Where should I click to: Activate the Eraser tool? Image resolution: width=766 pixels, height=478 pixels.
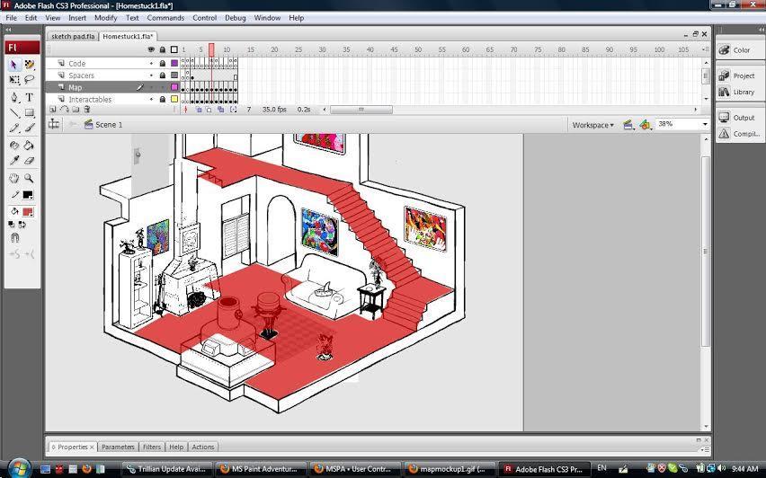[x=30, y=161]
